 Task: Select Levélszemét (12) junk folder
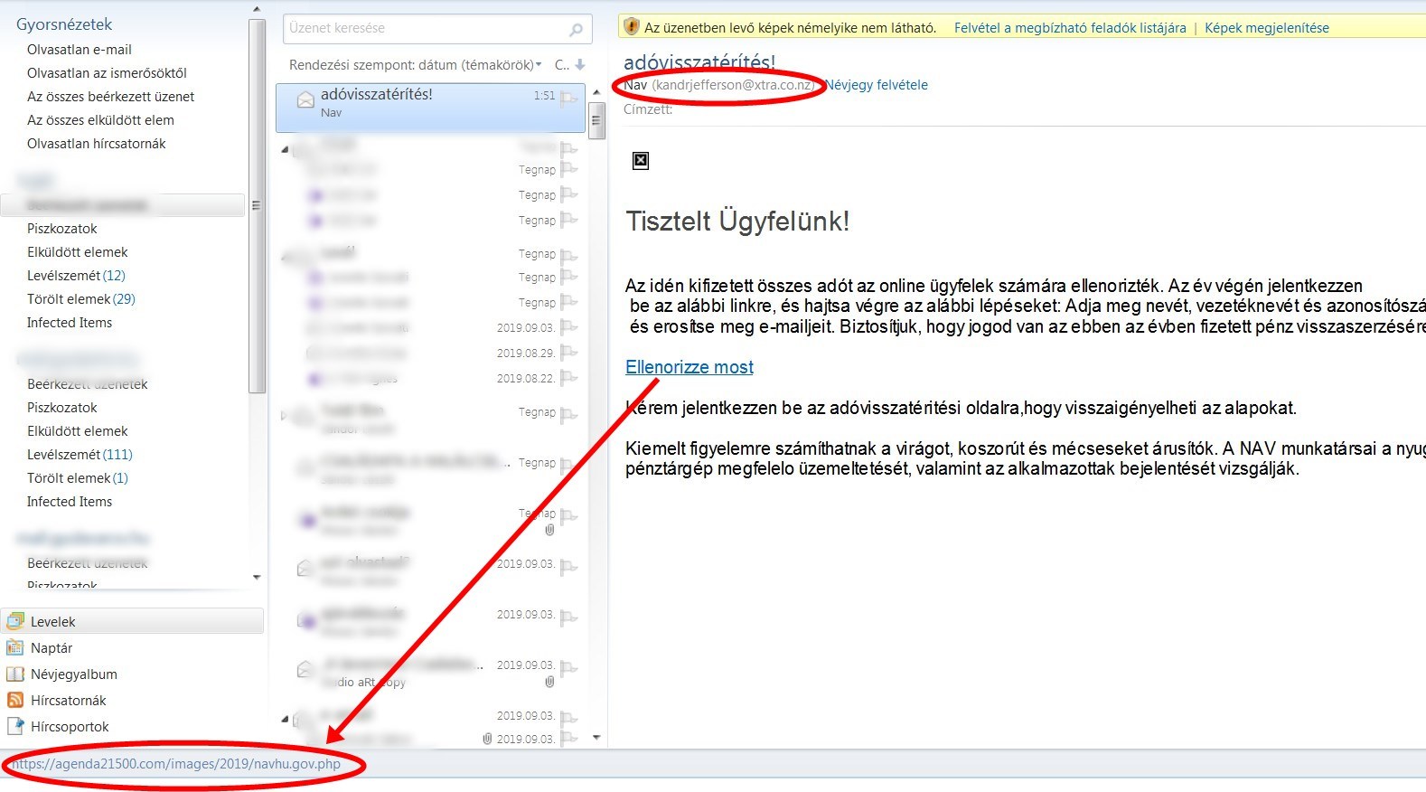click(76, 276)
